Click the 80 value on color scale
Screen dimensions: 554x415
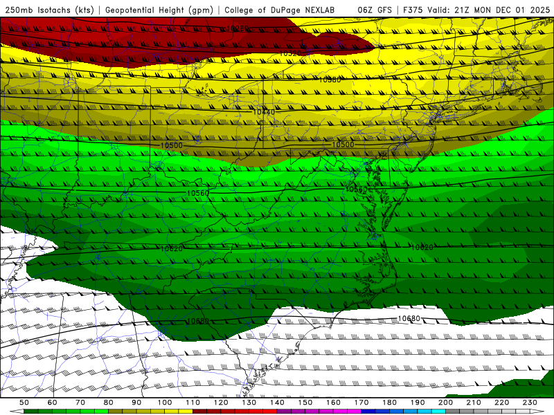tap(109, 403)
